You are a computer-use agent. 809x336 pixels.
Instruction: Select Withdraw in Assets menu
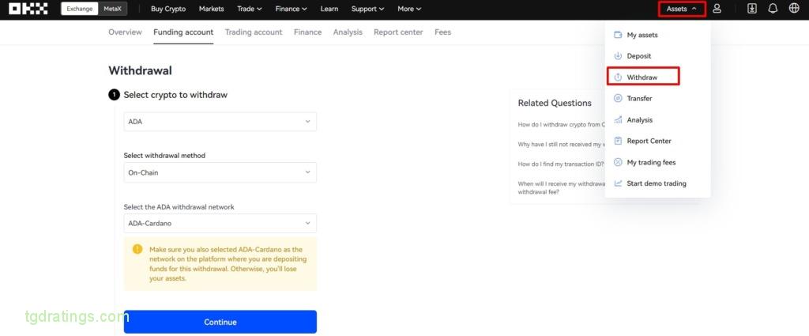643,77
